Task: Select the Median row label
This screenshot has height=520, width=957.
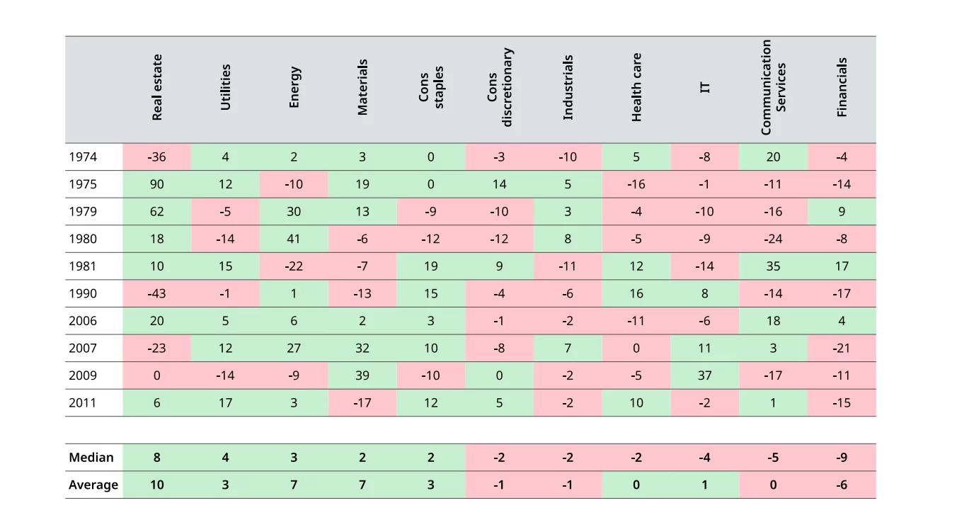Action: pyautogui.click(x=91, y=458)
